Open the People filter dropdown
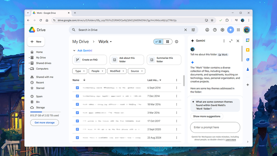Image resolution: width=277 pixels, height=156 pixels. click(x=97, y=71)
